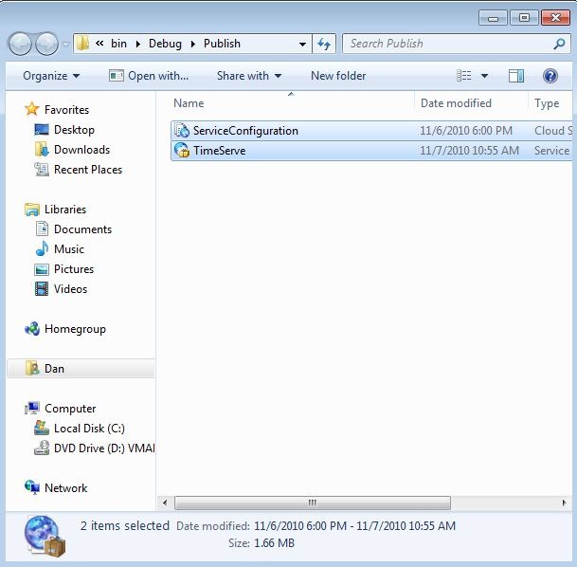Open Help with question mark icon

[550, 76]
